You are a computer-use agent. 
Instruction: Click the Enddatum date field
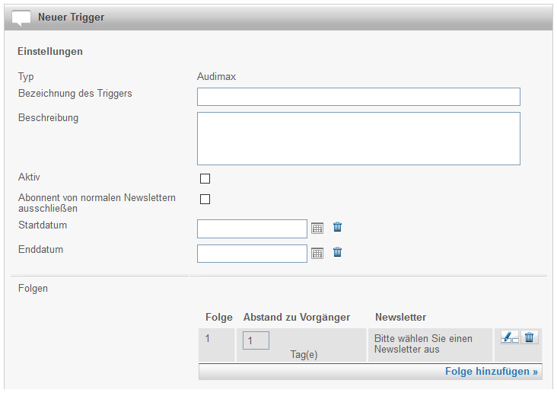[252, 254]
